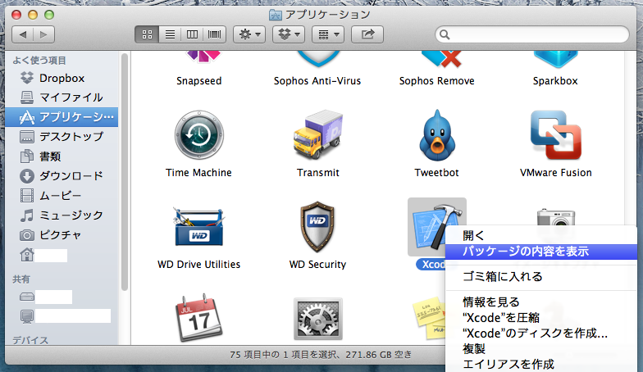Select the VMware Fusion icon

click(x=556, y=135)
